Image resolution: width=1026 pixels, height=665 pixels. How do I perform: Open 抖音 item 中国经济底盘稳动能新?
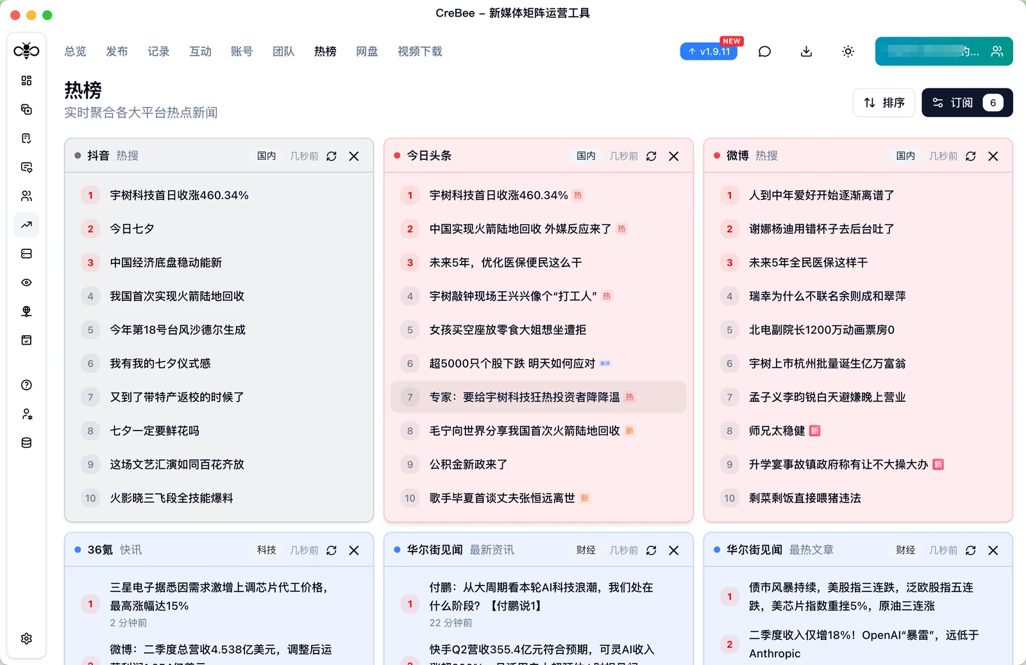pyautogui.click(x=219, y=263)
